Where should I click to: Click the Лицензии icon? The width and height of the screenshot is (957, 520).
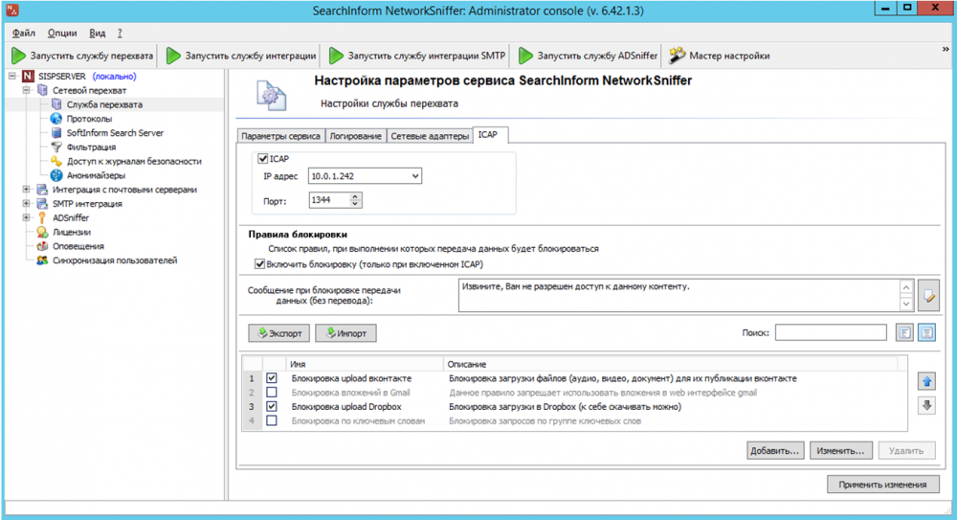coord(42,232)
